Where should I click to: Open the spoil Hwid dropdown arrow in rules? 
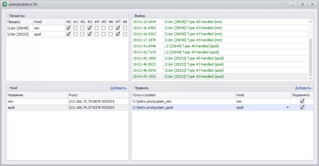(x=288, y=107)
